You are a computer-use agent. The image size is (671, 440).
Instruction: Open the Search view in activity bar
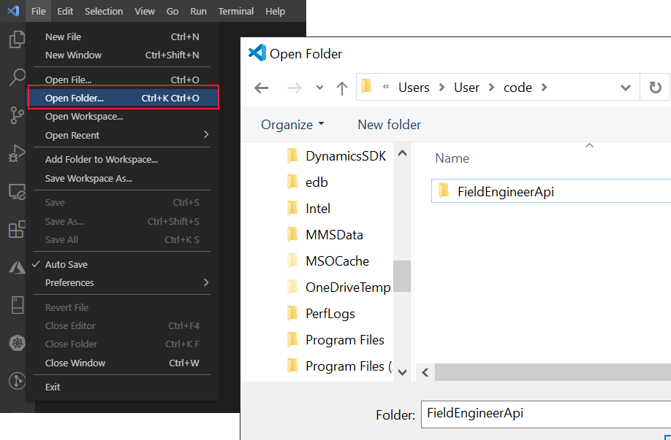[17, 77]
